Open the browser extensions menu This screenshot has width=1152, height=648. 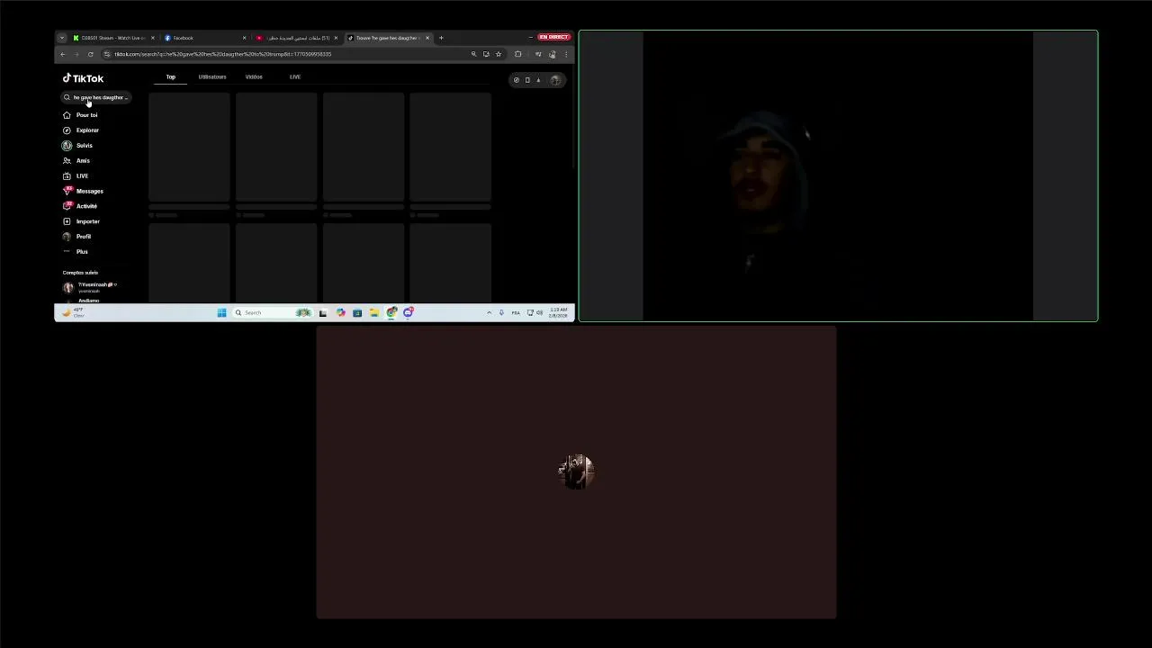click(517, 54)
